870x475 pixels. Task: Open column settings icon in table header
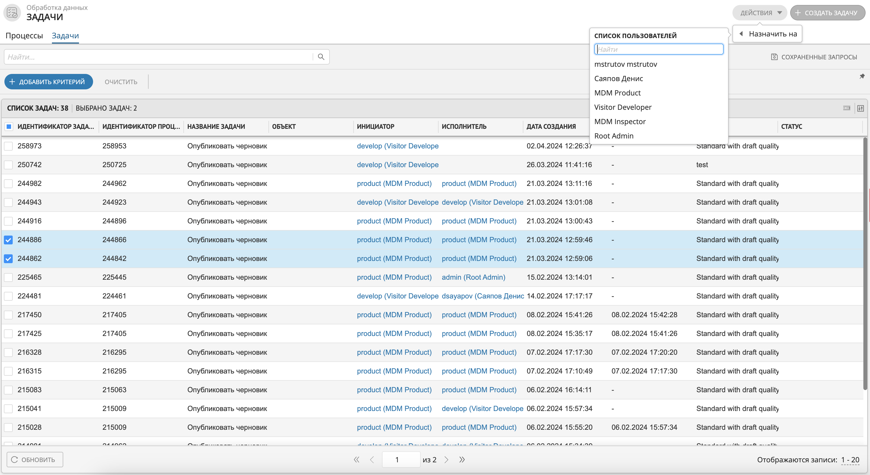coord(861,108)
